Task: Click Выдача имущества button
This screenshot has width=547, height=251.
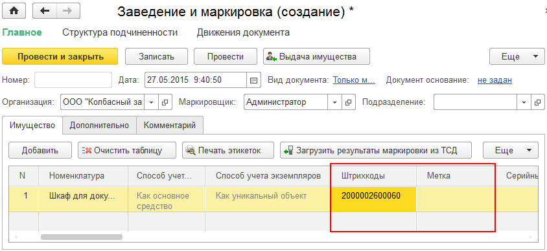Action: coord(316,56)
